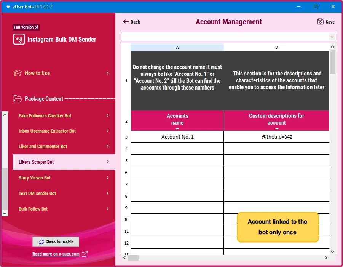Viewport: 343px width, 267px height.
Task: Select row 5 header
Action: click(x=126, y=161)
